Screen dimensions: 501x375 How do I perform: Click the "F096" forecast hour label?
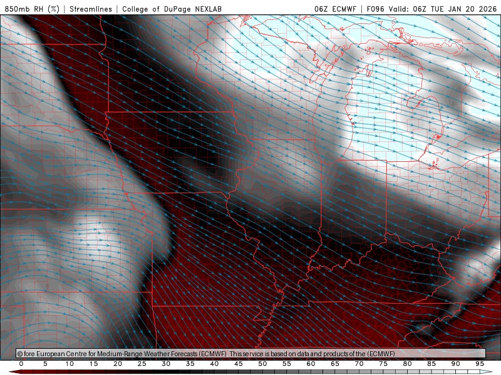click(x=376, y=9)
